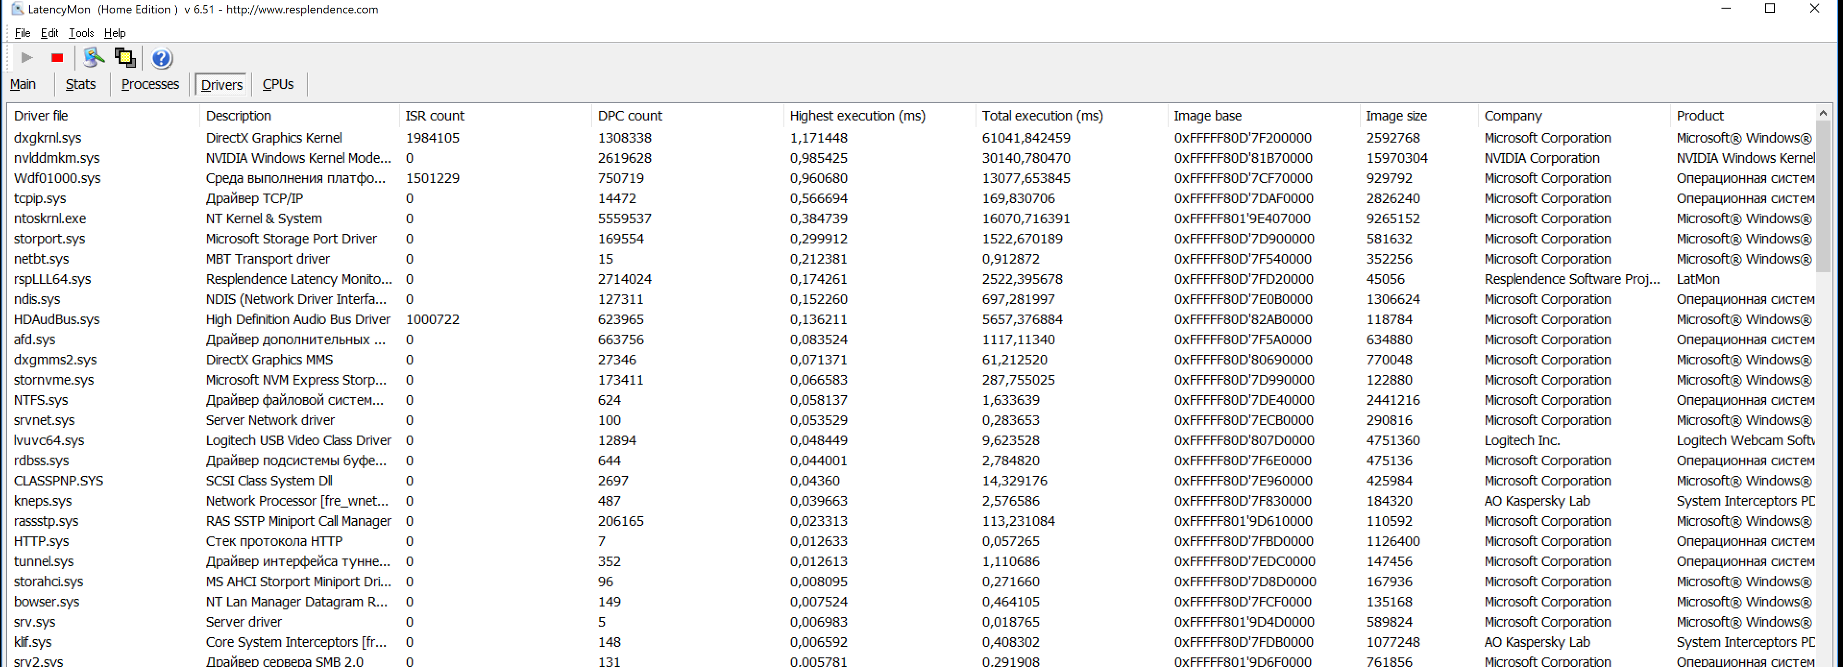Switch to the CPUs tab
Screen dimensions: 1843x667
278,85
